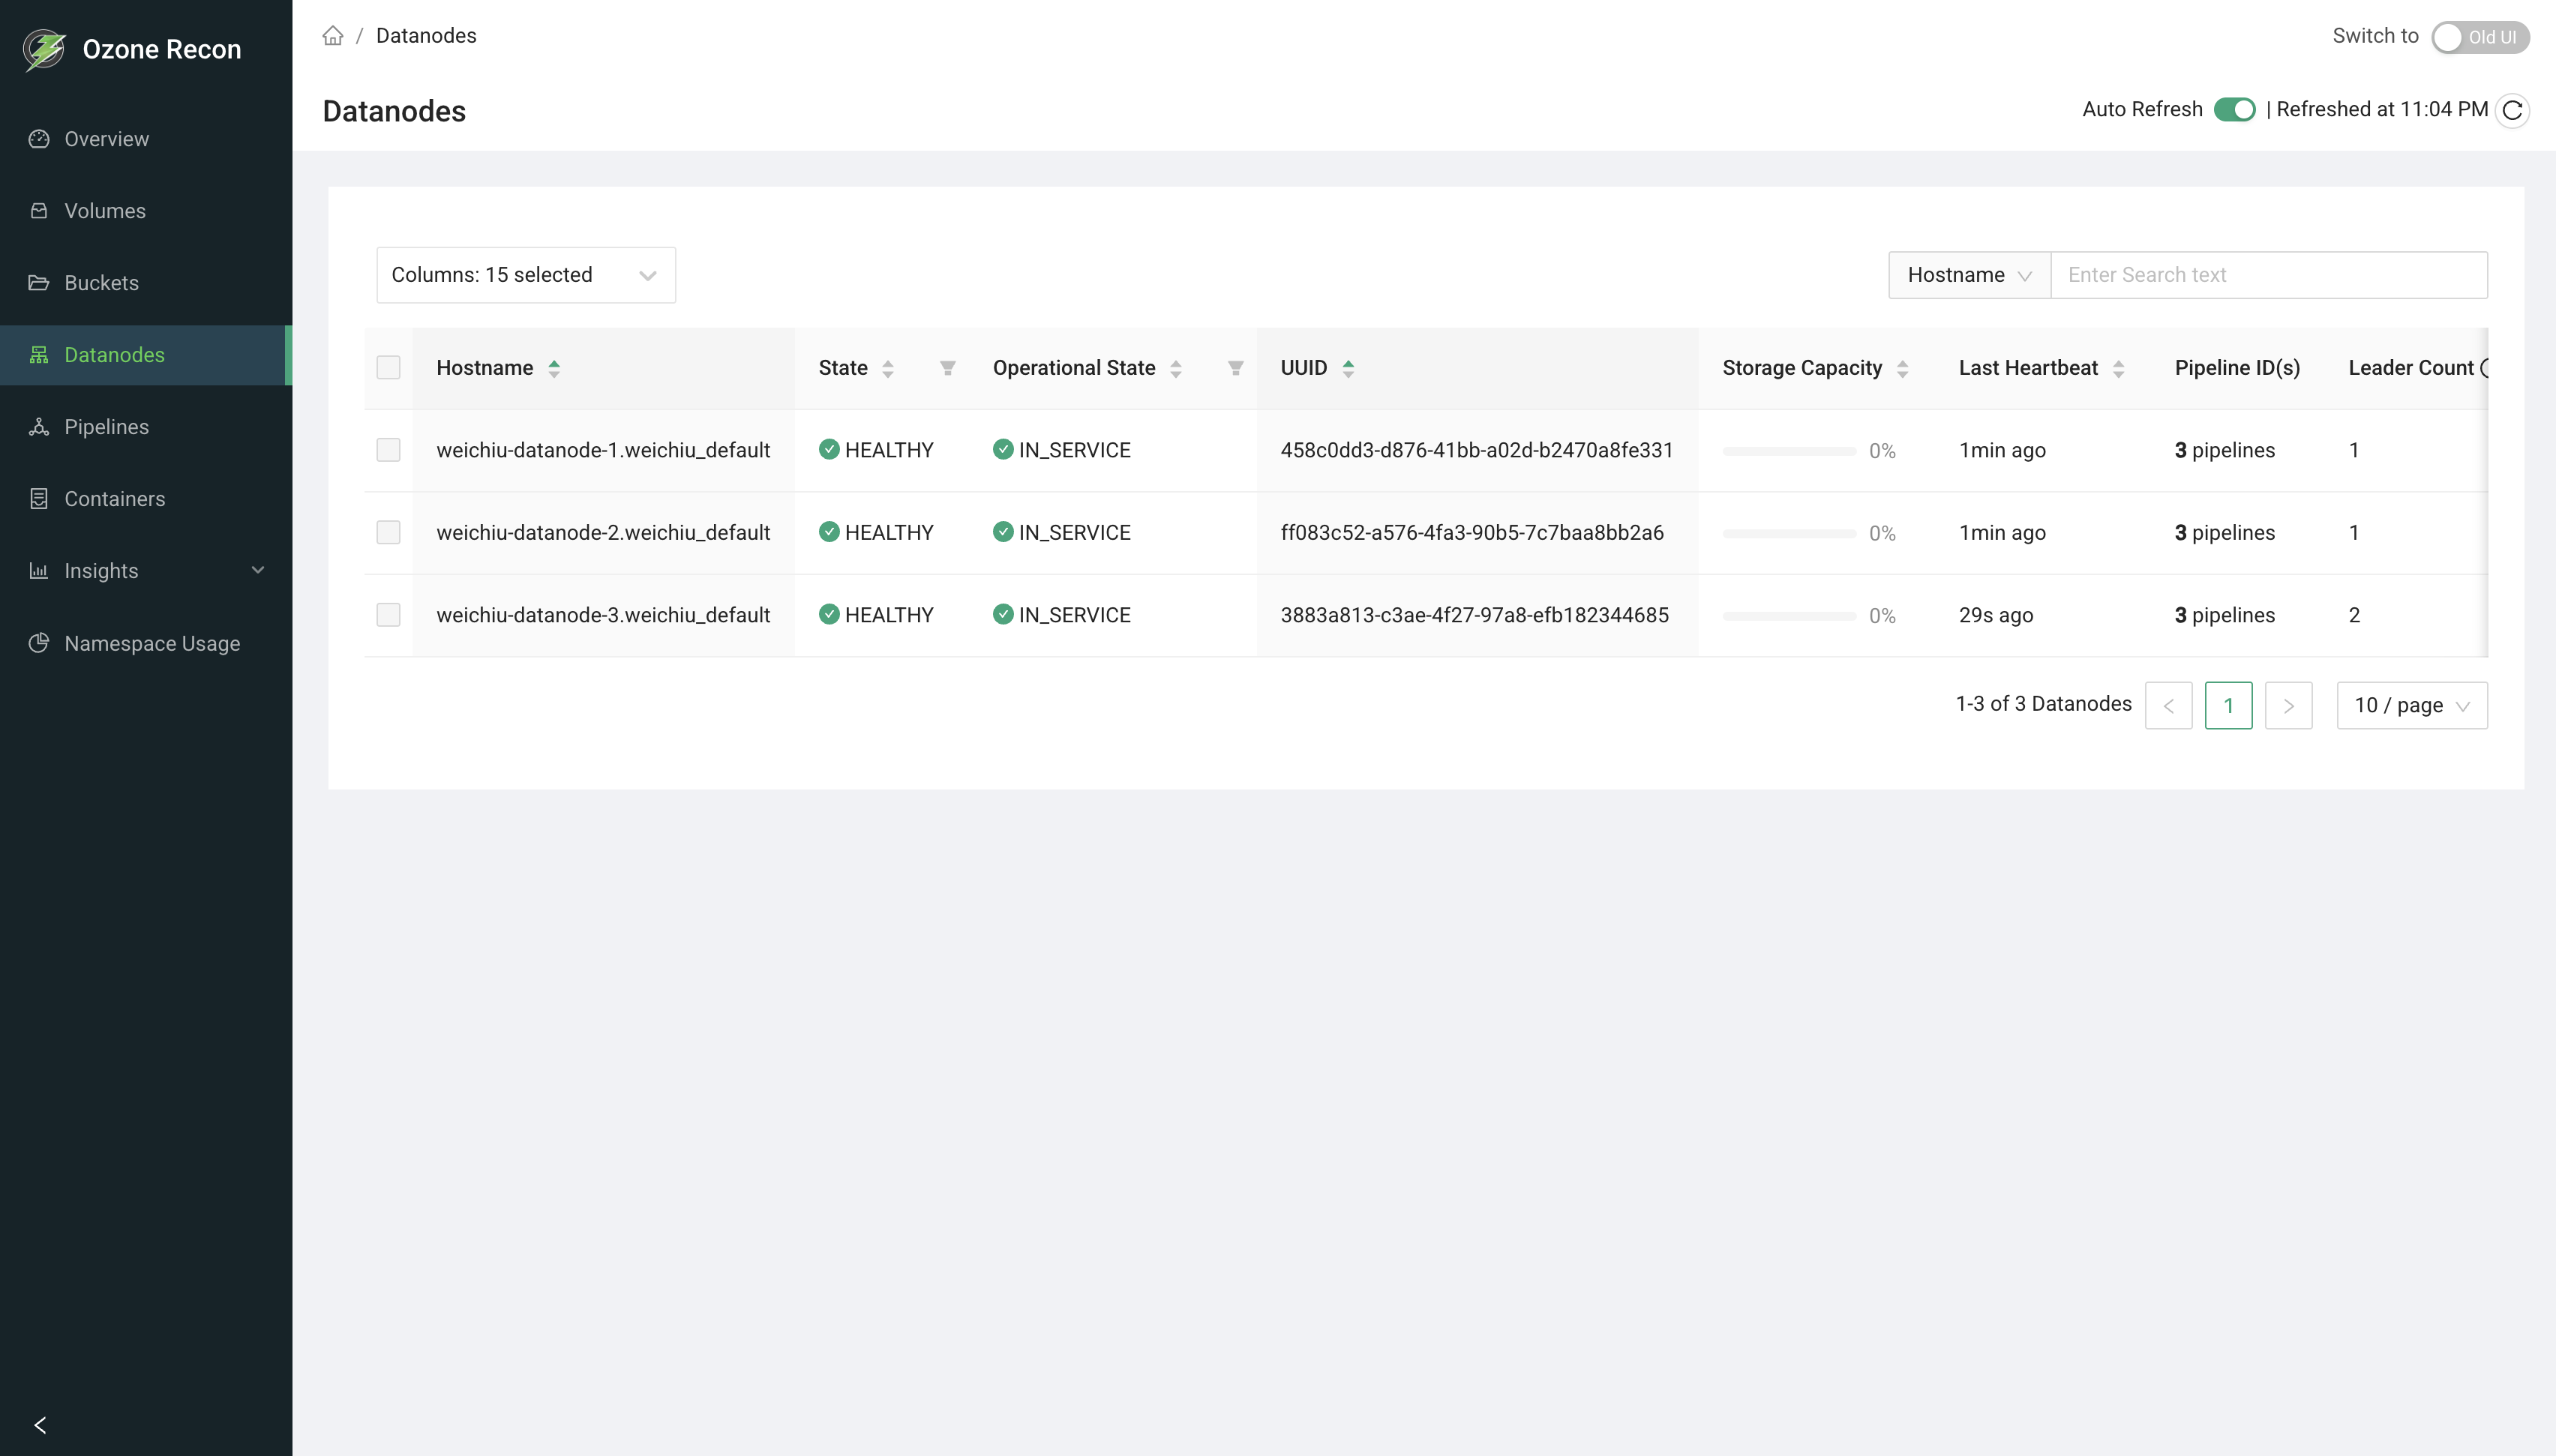Viewport: 2556px width, 1456px height.
Task: Switch to the Old UI
Action: [x=2479, y=36]
